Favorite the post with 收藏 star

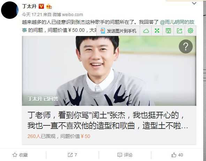[x=20, y=155]
